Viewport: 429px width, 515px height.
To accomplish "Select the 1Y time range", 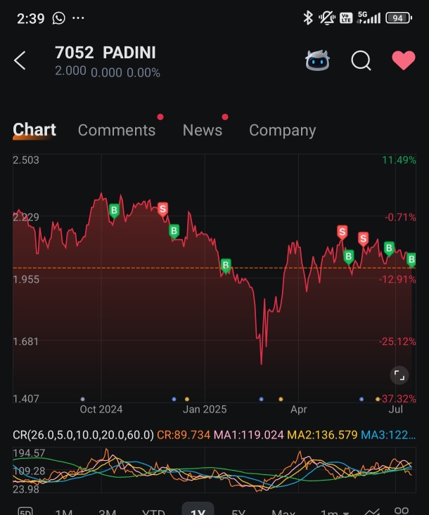I will [198, 510].
